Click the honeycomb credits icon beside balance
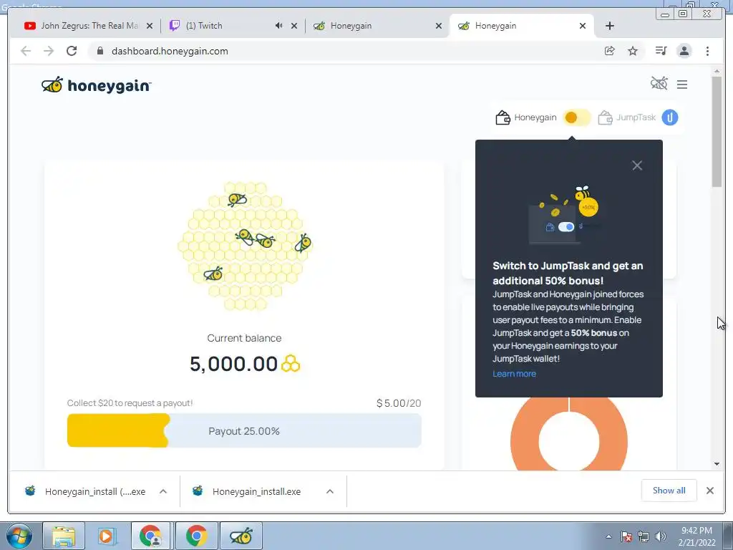The width and height of the screenshot is (733, 550). 291,364
